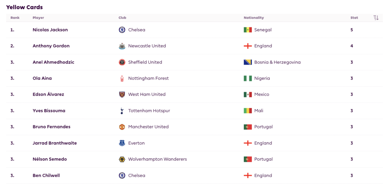The image size is (389, 190).
Task: Click Chelsea crest in Ben Chilwell row
Action: tap(122, 176)
